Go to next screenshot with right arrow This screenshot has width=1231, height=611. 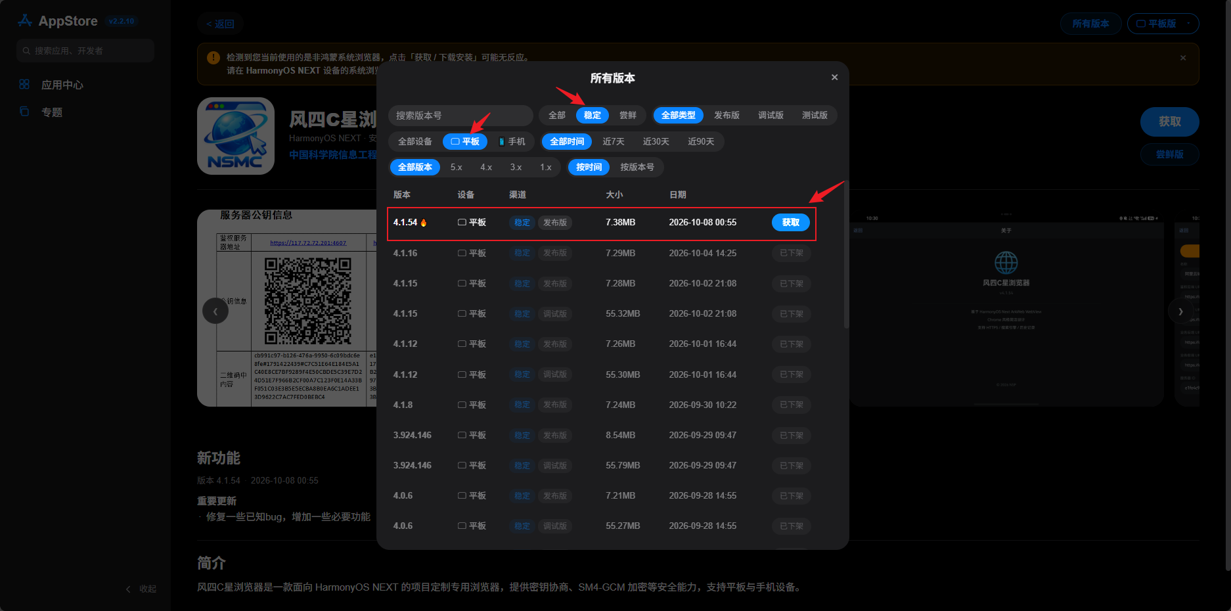click(1180, 311)
